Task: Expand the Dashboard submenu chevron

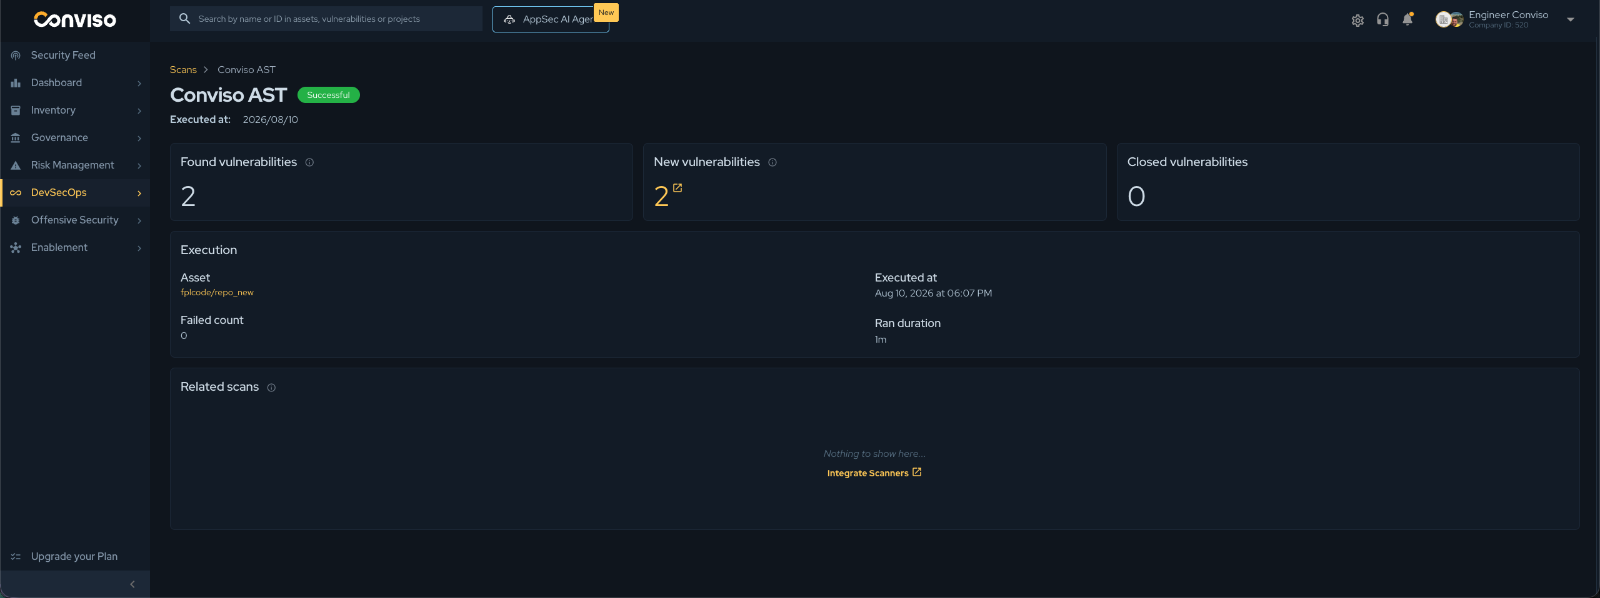Action: [x=139, y=83]
